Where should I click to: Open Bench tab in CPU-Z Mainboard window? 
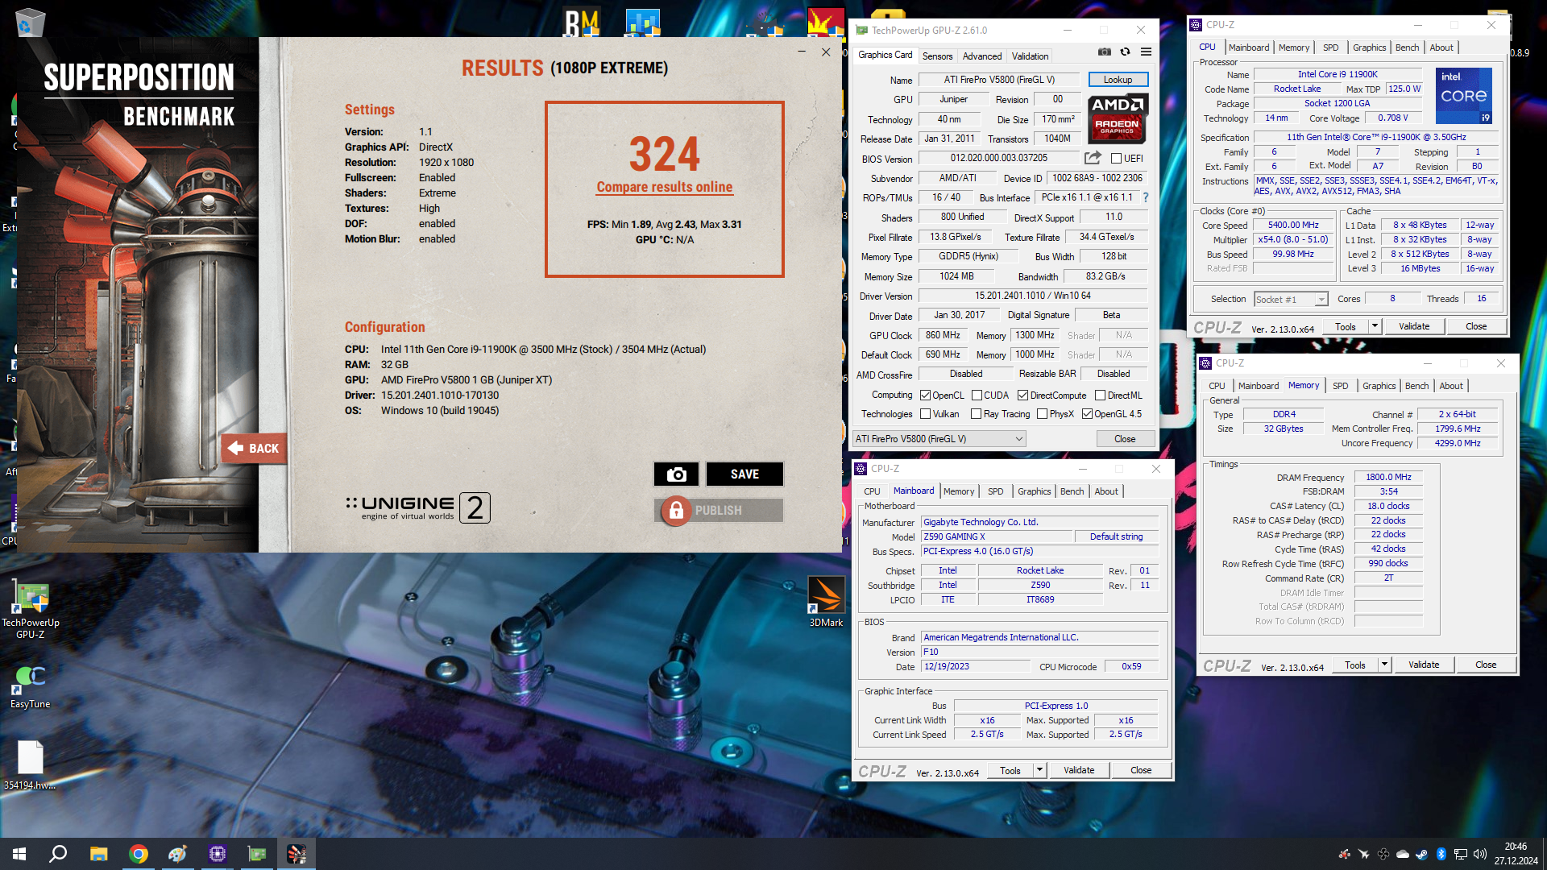coord(1072,491)
